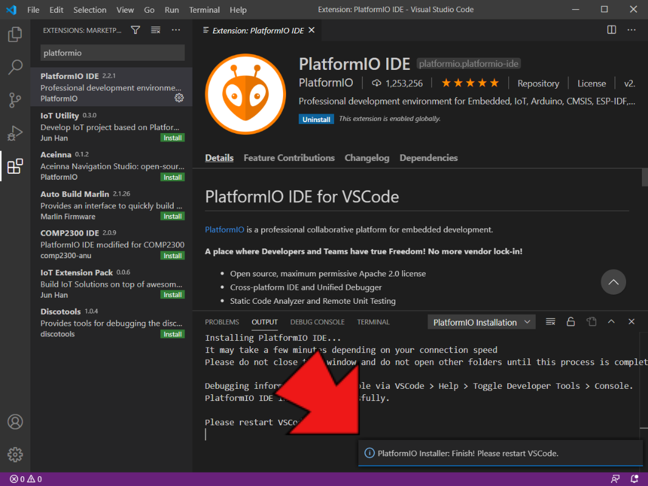Click the split editor icon
This screenshot has height=486, width=648.
point(612,30)
